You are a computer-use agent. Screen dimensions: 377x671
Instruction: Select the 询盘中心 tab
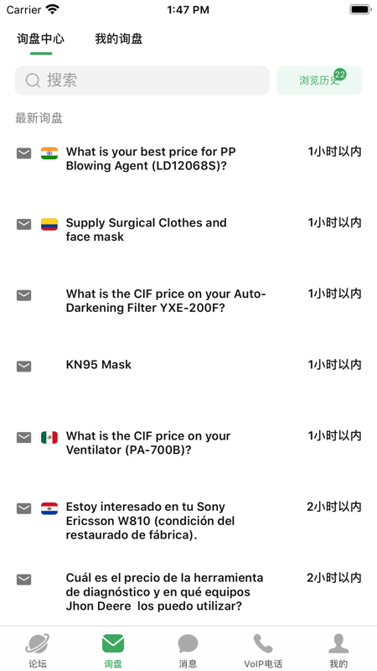pos(40,39)
